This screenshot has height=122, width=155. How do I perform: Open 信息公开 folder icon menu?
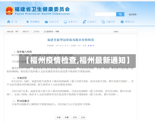tap(52, 22)
